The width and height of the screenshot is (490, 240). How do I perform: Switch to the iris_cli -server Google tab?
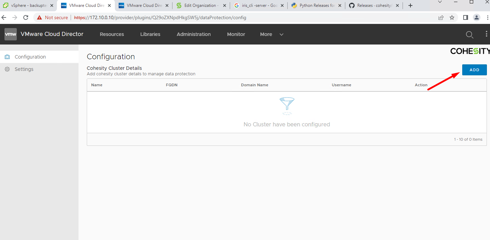point(259,5)
